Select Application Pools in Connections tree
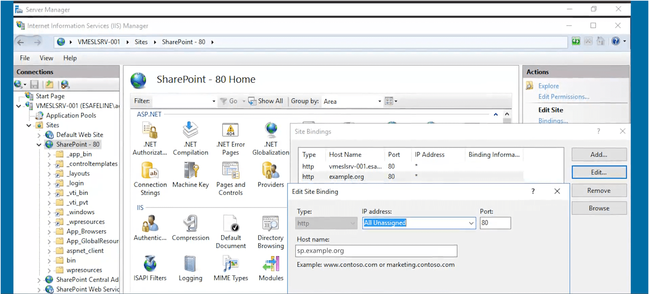This screenshot has width=649, height=294. 71,116
